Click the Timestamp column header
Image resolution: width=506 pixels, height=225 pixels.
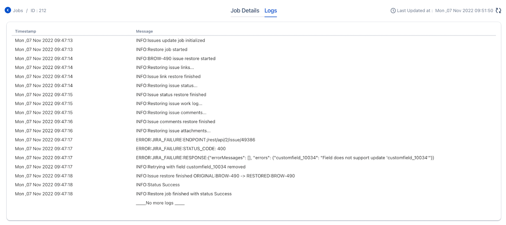[26, 31]
